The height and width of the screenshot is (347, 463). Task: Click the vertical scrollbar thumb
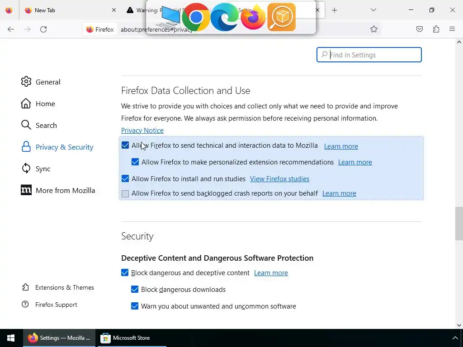(459, 224)
